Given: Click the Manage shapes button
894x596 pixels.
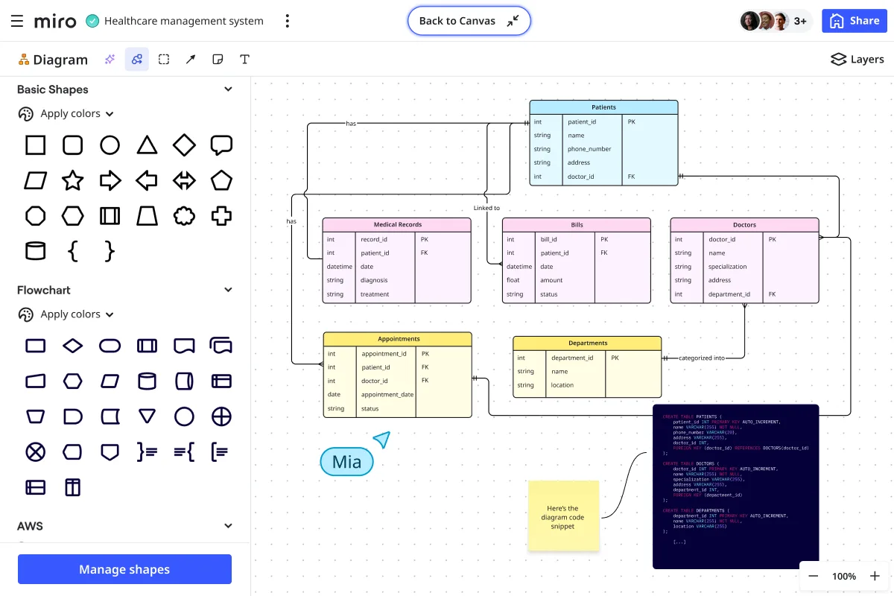Looking at the screenshot, I should pos(124,570).
